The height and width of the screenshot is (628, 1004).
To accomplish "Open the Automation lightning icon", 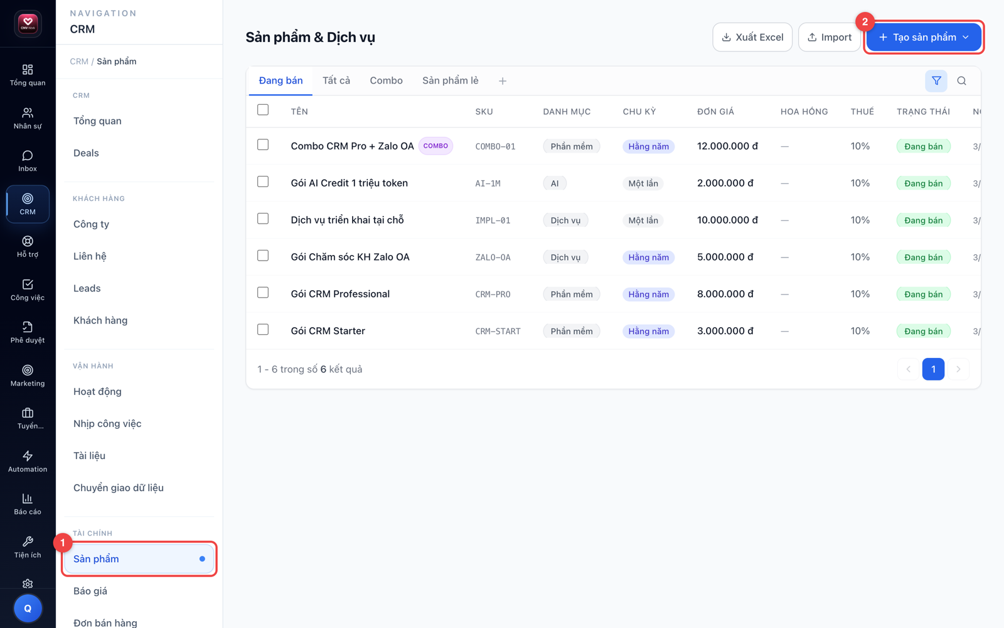I will tap(28, 462).
